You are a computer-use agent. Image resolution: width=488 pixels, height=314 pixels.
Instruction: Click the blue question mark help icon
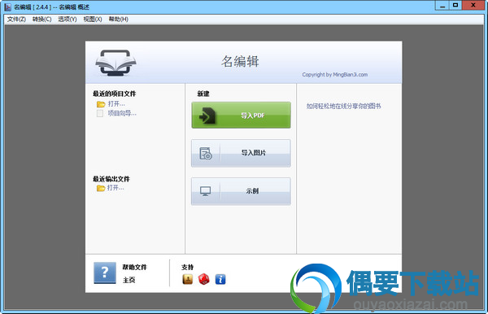pos(105,273)
